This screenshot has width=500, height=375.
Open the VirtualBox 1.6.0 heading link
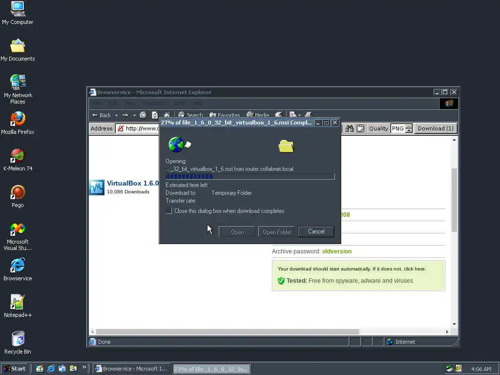[133, 183]
